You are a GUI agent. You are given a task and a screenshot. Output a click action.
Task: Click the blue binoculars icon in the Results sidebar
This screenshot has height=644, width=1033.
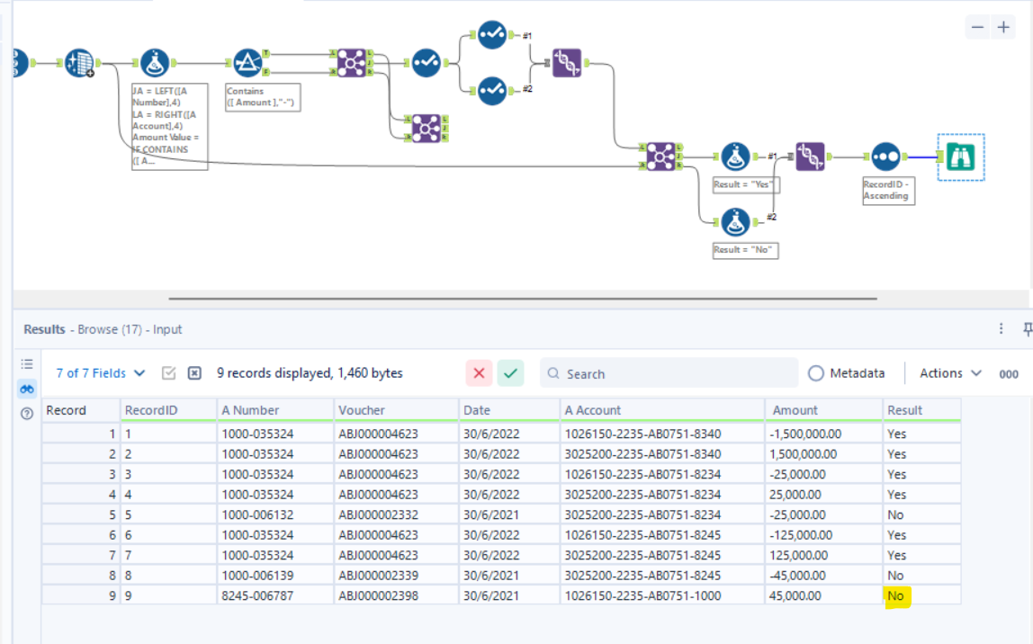pyautogui.click(x=26, y=389)
